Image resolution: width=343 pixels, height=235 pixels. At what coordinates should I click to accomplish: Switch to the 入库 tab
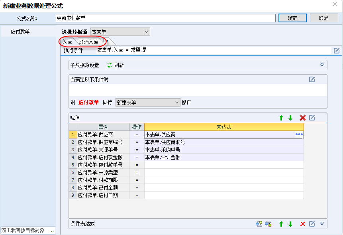pyautogui.click(x=67, y=42)
